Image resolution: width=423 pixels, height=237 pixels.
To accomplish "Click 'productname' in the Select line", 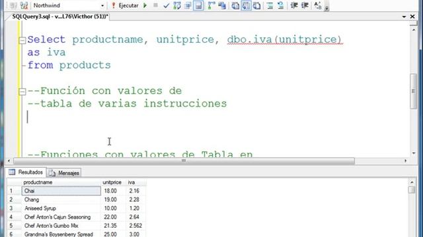I will pyautogui.click(x=107, y=39).
